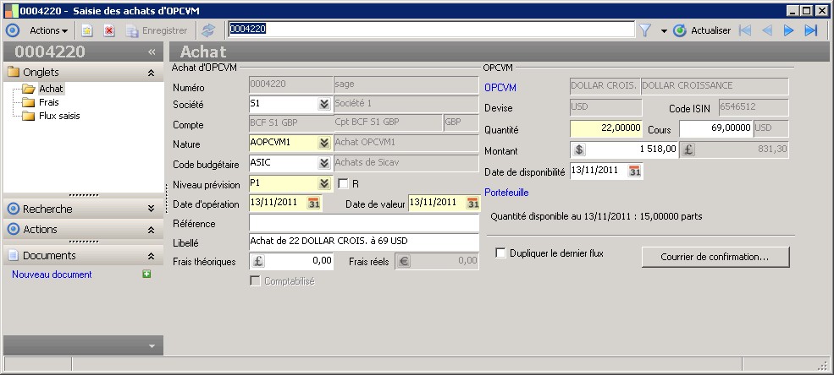Click the Enregistrer save button

click(x=157, y=30)
